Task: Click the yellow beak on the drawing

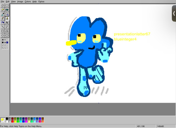Action: pyautogui.click(x=71, y=43)
